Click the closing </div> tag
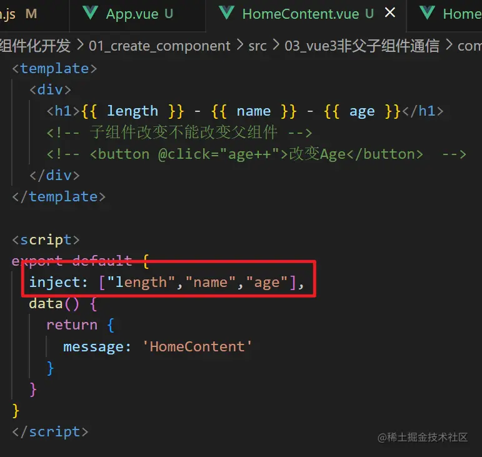 click(54, 176)
